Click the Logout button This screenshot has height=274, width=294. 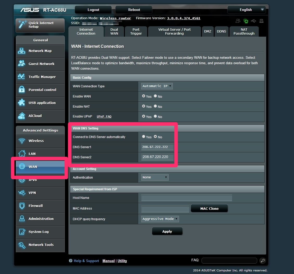(93, 10)
